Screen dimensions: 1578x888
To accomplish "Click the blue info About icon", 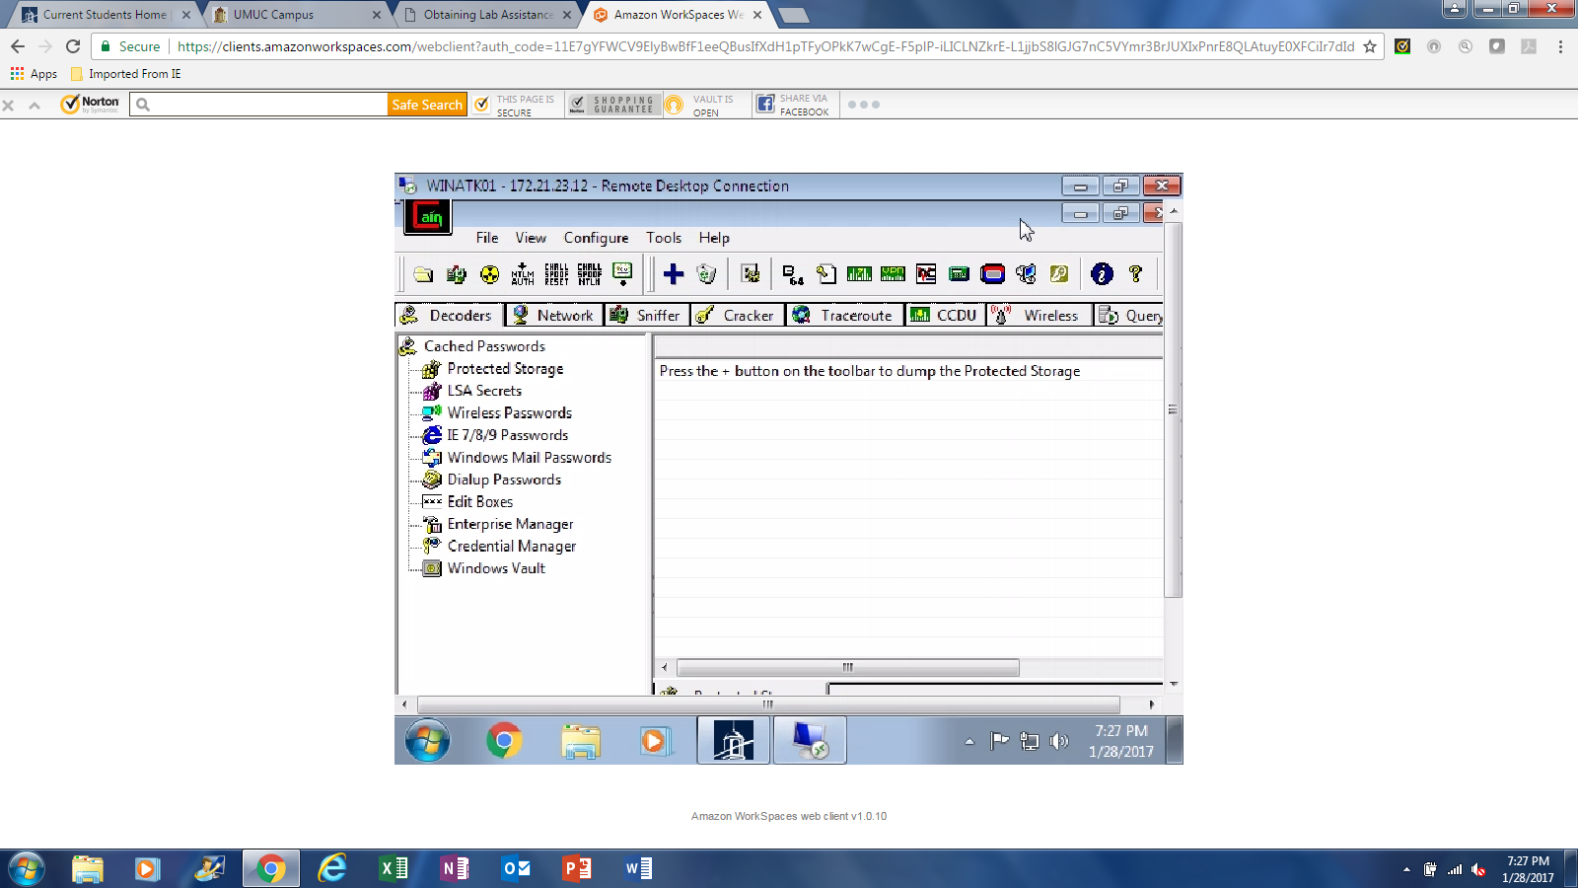I will coord(1102,274).
